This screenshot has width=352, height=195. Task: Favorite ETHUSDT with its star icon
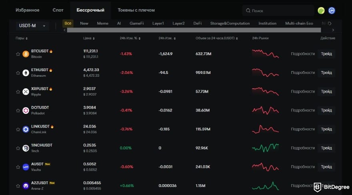click(18, 73)
